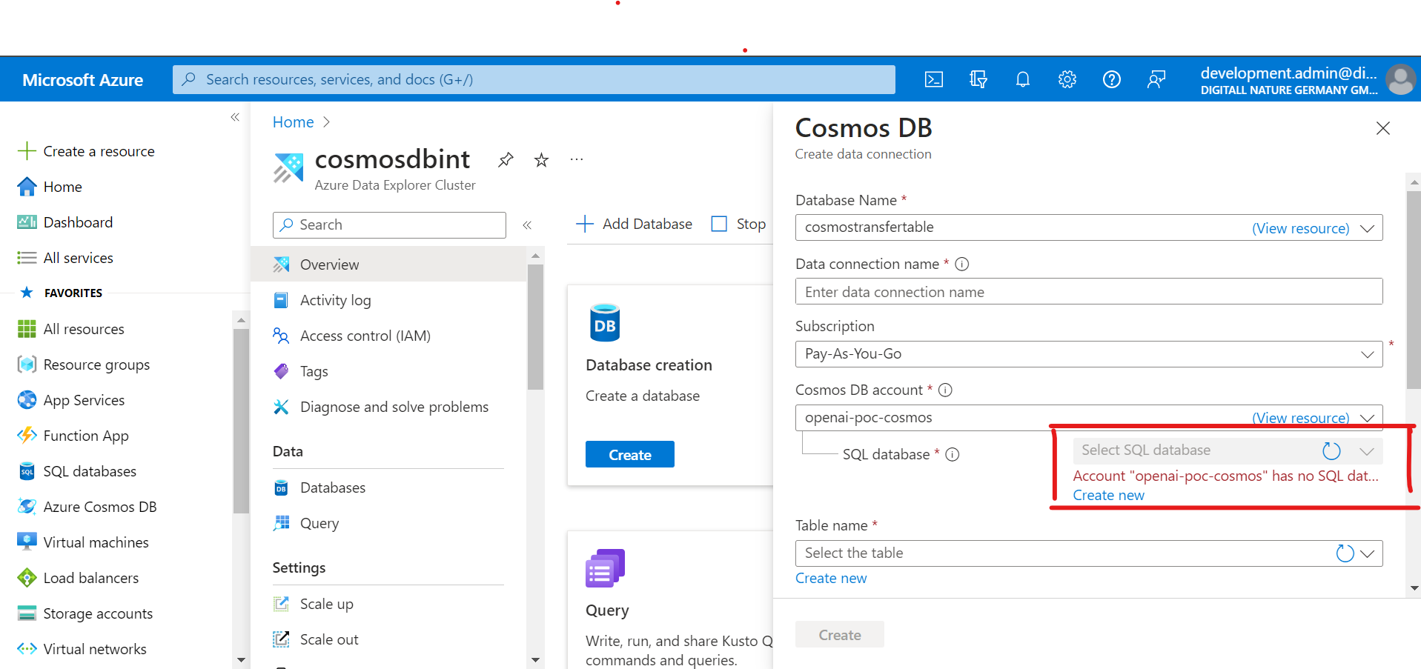Pin cosmosdbint to dashboard
Viewport: 1421px width, 669px height.
coord(505,159)
